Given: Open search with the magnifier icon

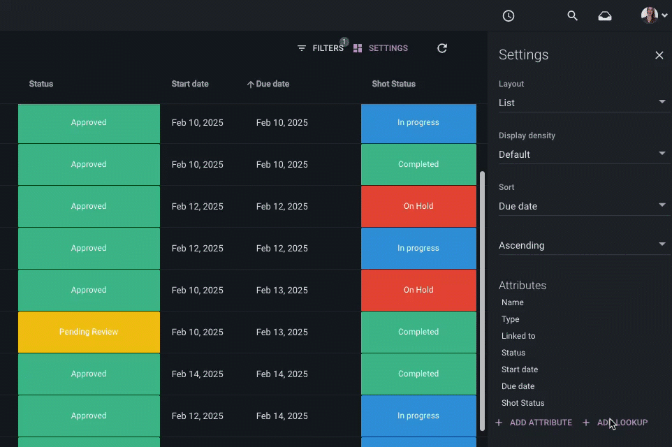Looking at the screenshot, I should [572, 16].
